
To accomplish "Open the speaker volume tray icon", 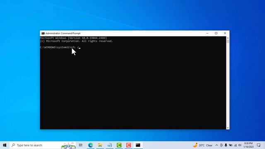I will [240, 145].
